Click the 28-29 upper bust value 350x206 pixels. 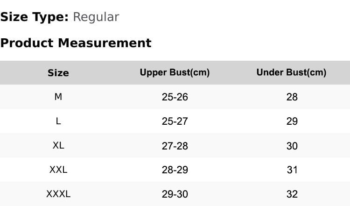pyautogui.click(x=175, y=170)
